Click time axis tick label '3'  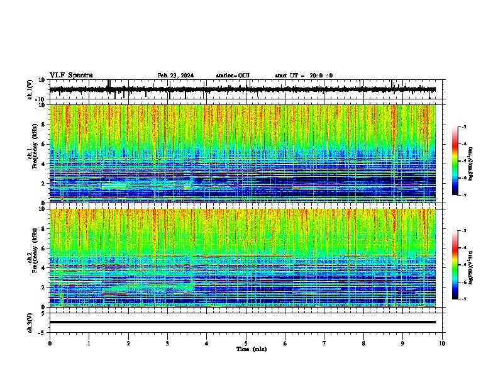[167, 343]
